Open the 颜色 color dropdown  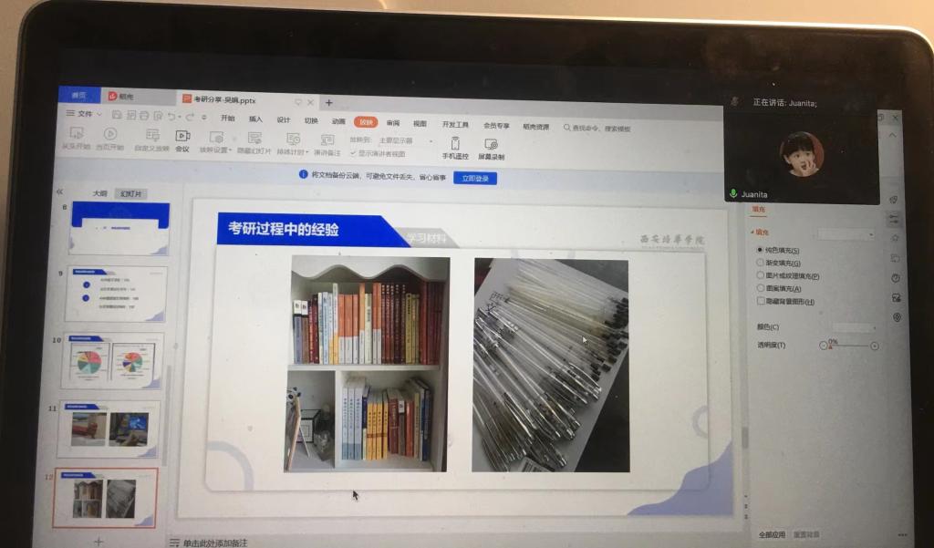point(853,326)
